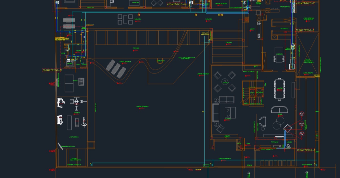
Task: Select the AQUECEDOR 3 annotation
Action: coord(90,25)
